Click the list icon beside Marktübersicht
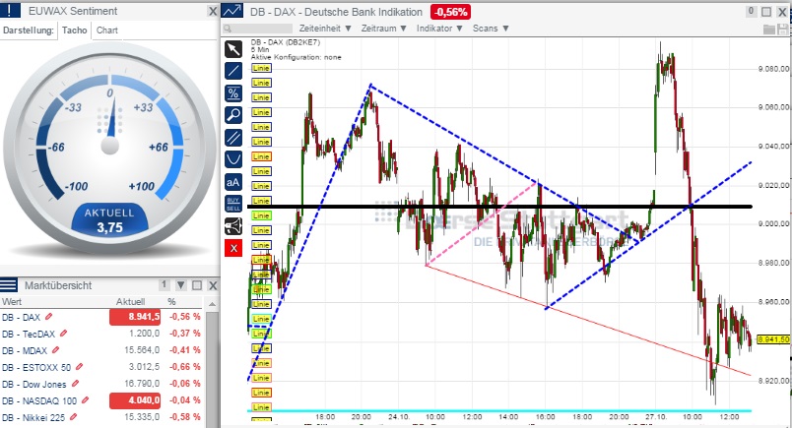 click(9, 285)
